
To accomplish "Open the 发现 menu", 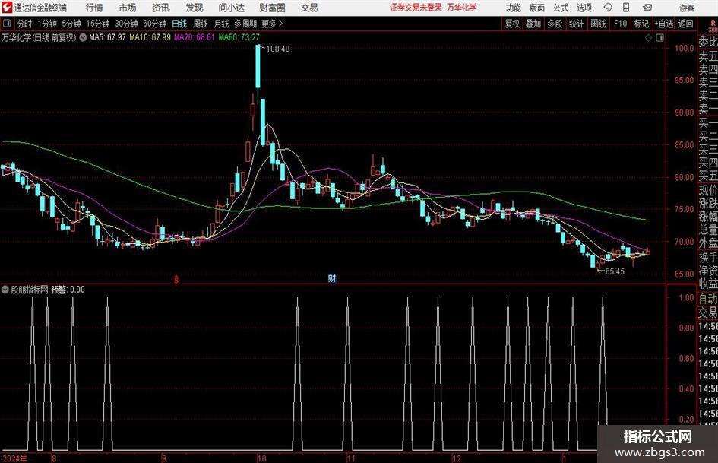I will 195,8.
